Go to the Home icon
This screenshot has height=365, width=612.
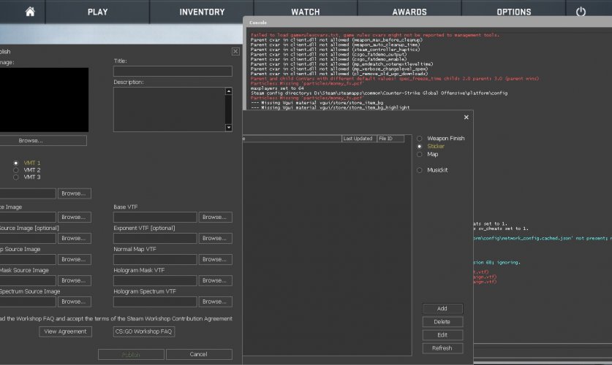pos(30,12)
